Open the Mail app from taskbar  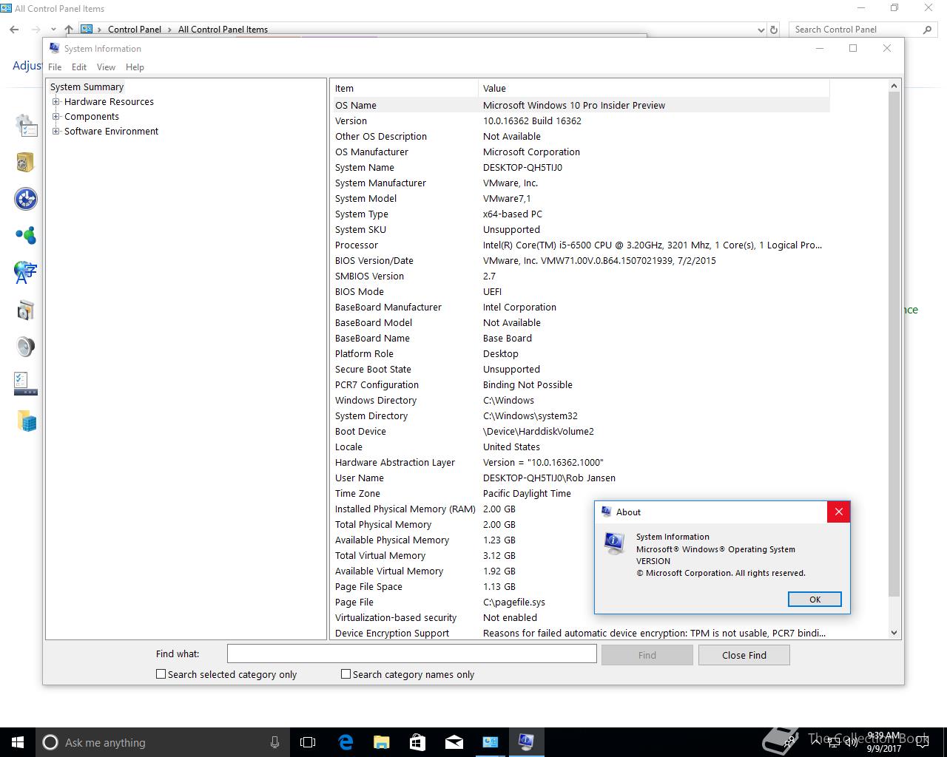pos(454,742)
